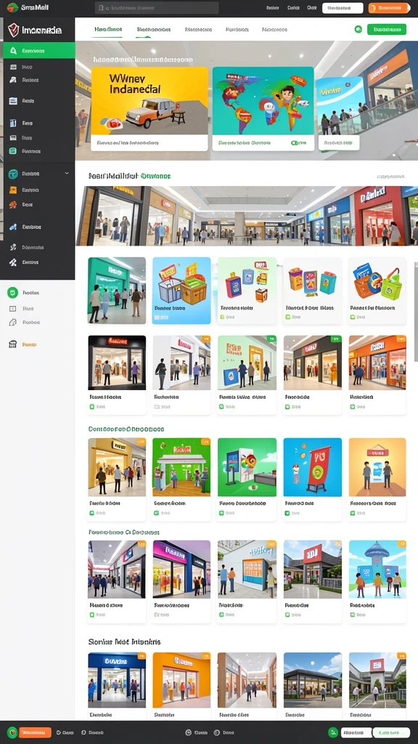This screenshot has width=418, height=744.
Task: Open the first green underlined tab
Action: (108, 29)
